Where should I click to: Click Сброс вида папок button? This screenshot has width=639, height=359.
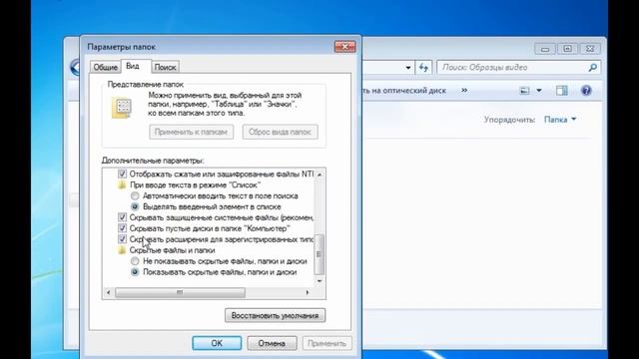(280, 132)
